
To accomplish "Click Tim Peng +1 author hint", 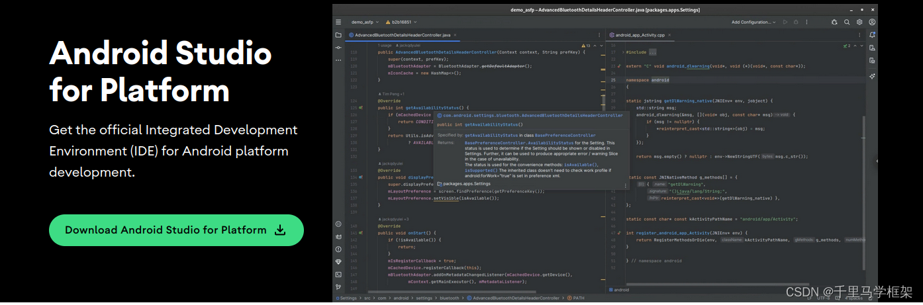I will coord(392,95).
